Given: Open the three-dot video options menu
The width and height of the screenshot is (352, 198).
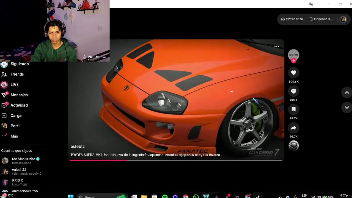Looking at the screenshot, I should [277, 47].
